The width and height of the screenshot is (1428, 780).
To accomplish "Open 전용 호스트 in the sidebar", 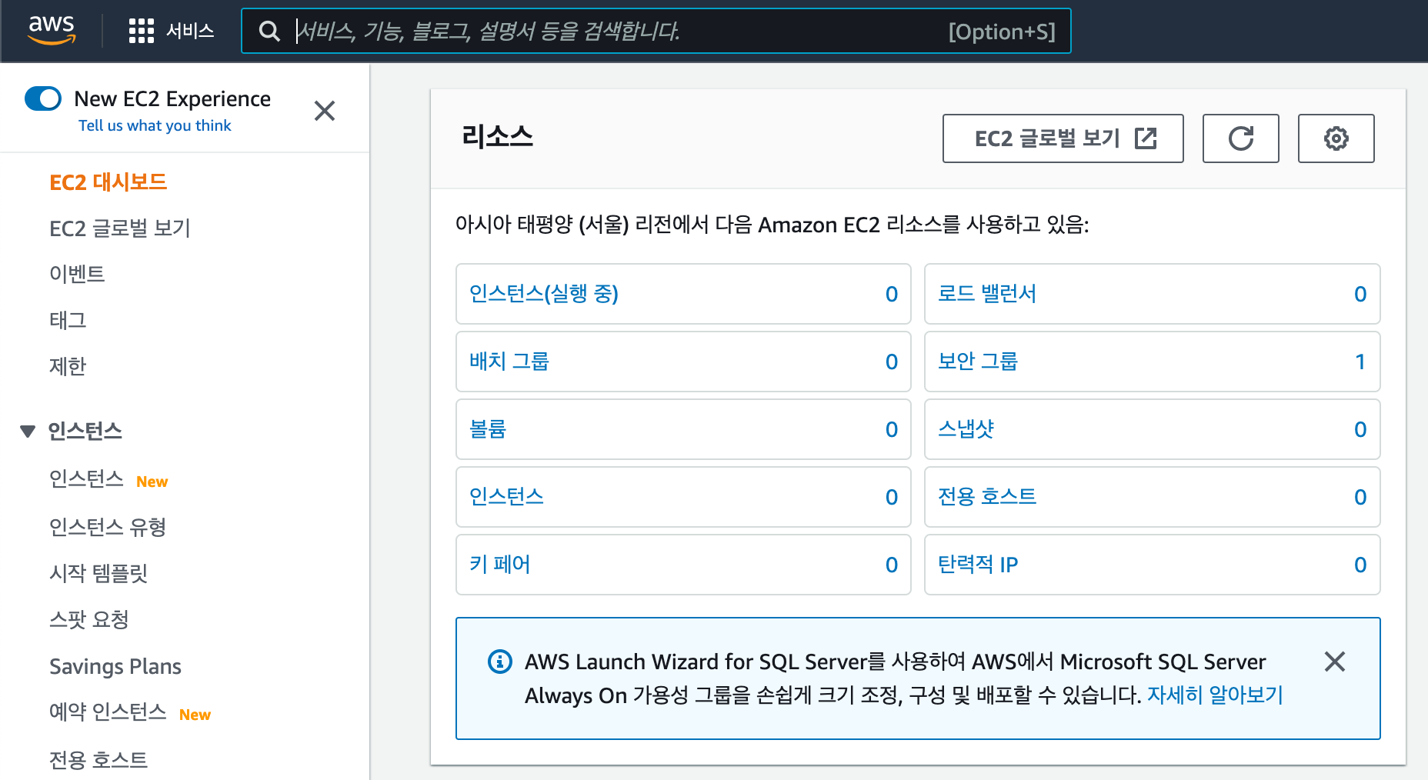I will click(x=98, y=760).
